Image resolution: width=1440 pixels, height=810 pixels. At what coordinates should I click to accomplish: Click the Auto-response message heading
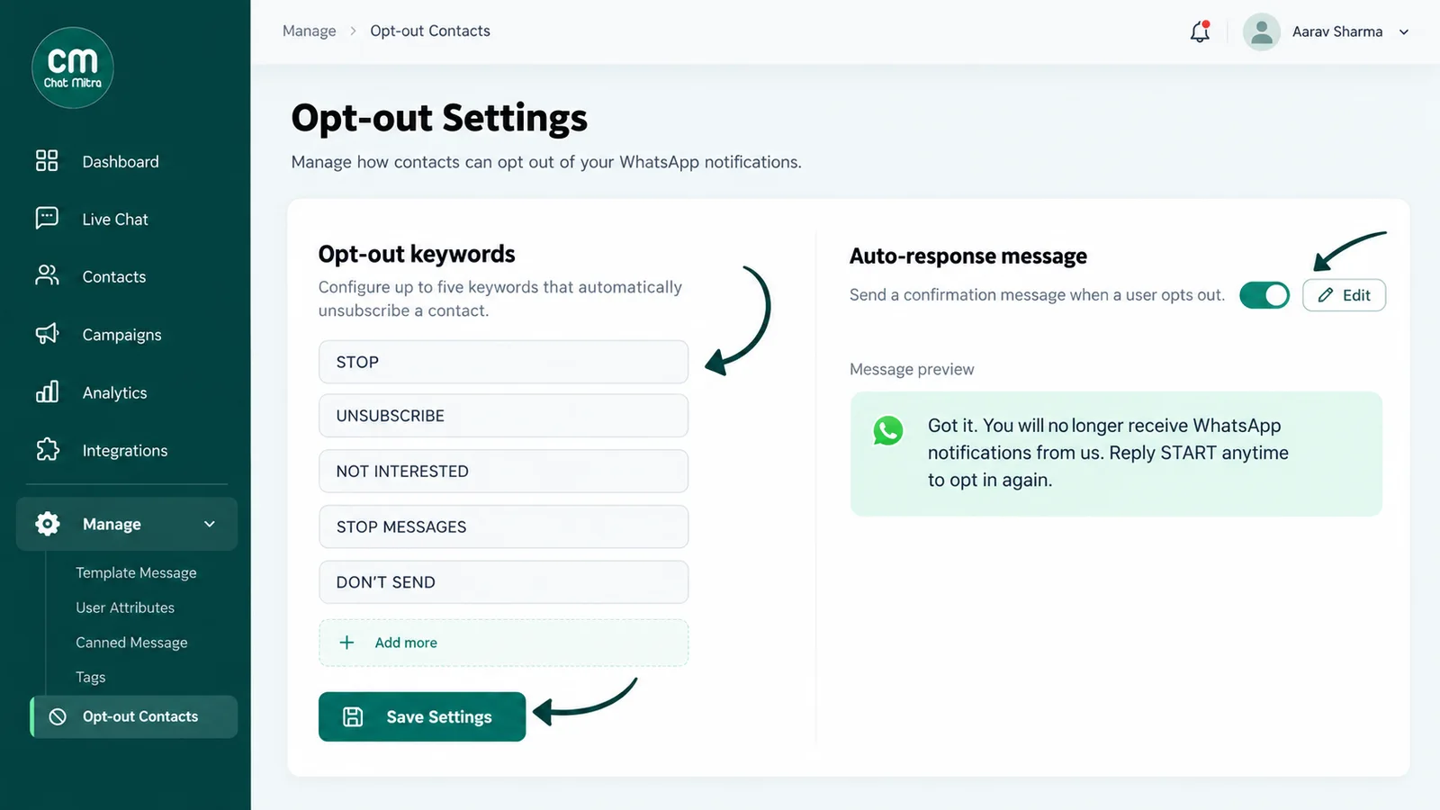(x=968, y=256)
